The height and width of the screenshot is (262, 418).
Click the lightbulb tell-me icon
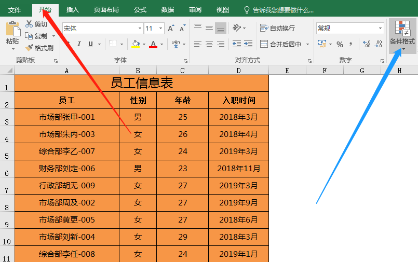[x=247, y=10]
